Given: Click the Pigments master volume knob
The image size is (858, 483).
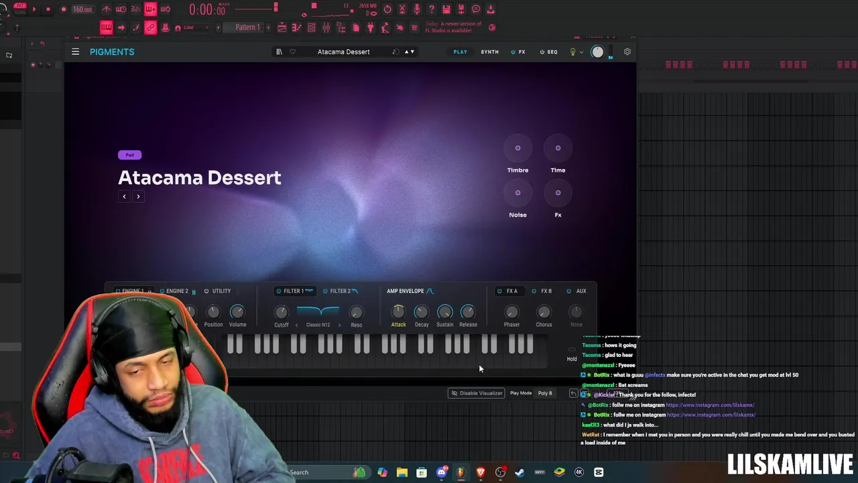Looking at the screenshot, I should (x=597, y=52).
